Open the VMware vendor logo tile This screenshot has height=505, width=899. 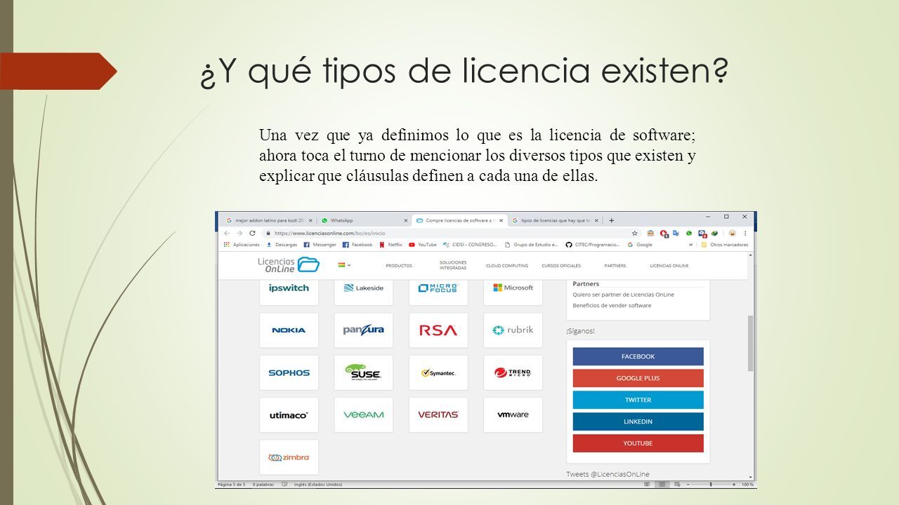(x=513, y=415)
